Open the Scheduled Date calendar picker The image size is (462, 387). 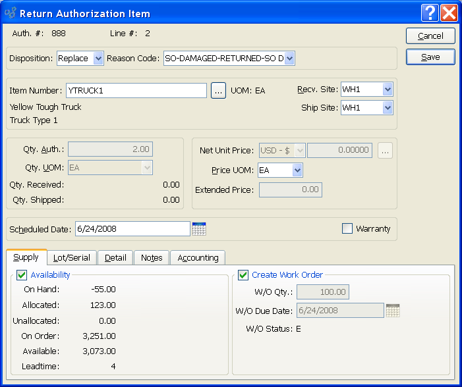(199, 228)
